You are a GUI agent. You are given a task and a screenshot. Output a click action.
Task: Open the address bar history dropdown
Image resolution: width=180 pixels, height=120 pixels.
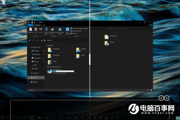click(108, 29)
